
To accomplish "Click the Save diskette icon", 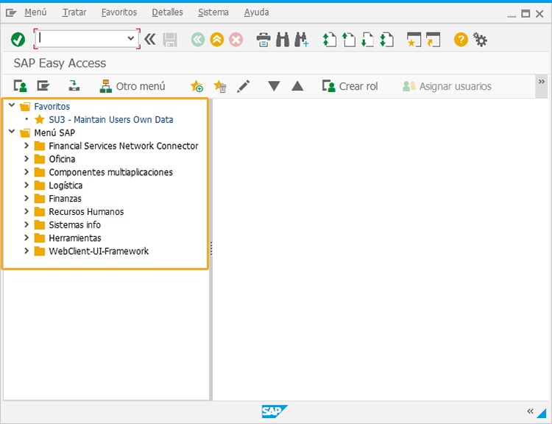I will click(170, 40).
